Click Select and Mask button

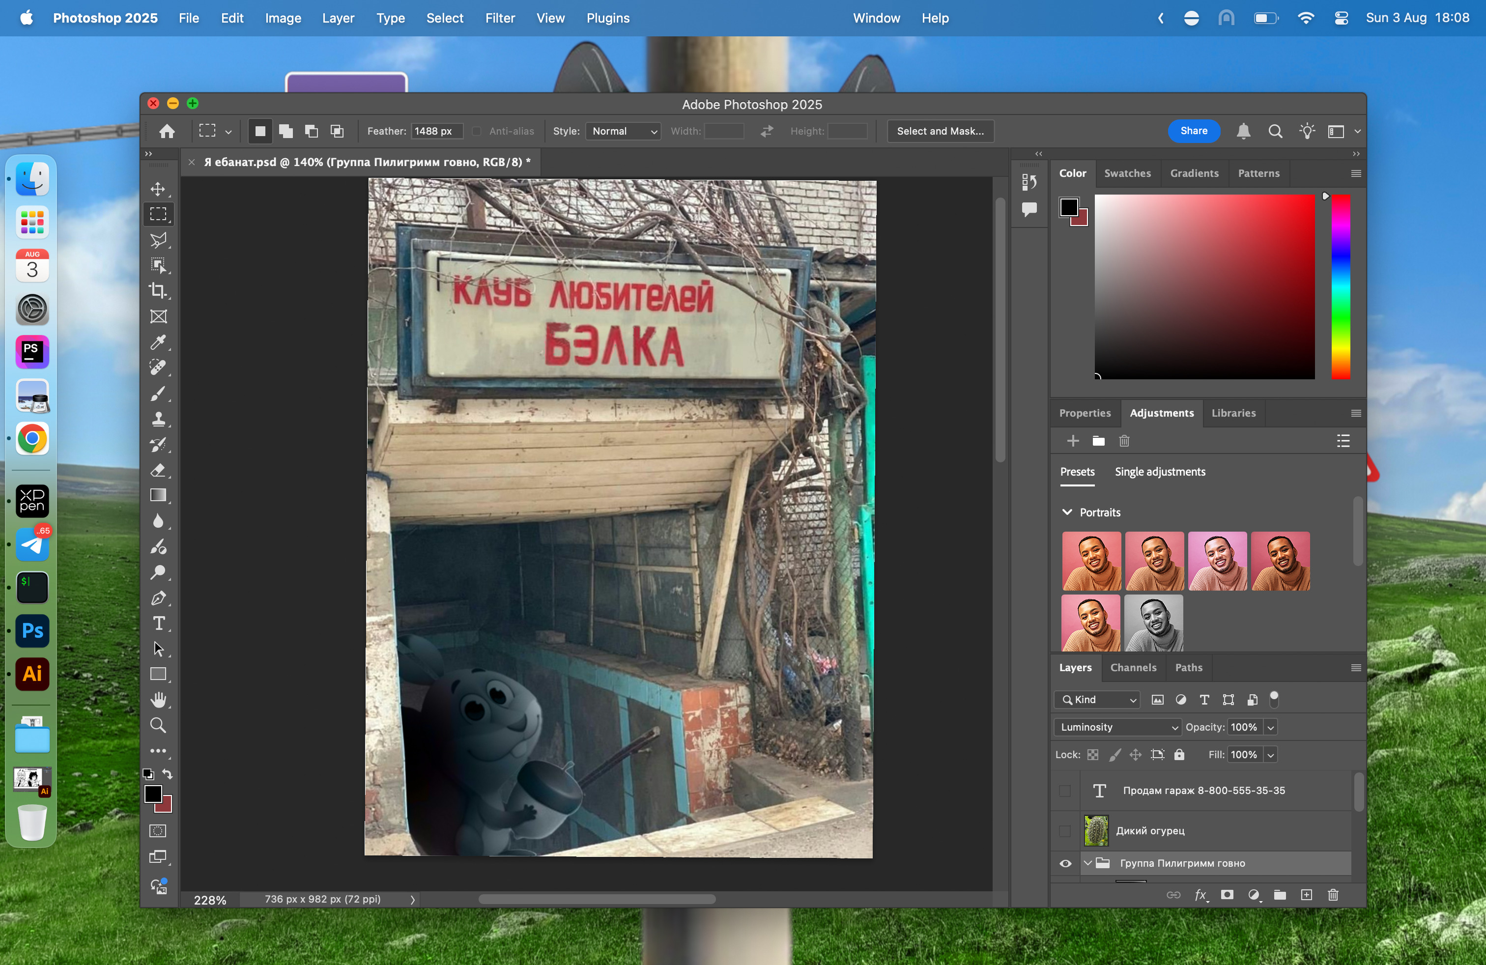941,131
